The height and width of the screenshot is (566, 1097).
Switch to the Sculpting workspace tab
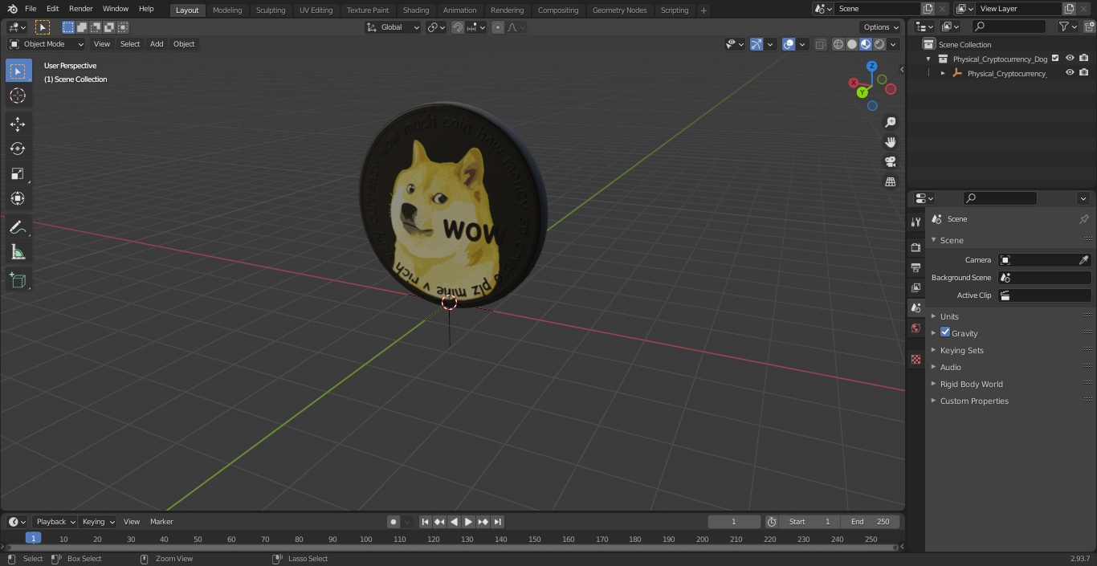[271, 10]
